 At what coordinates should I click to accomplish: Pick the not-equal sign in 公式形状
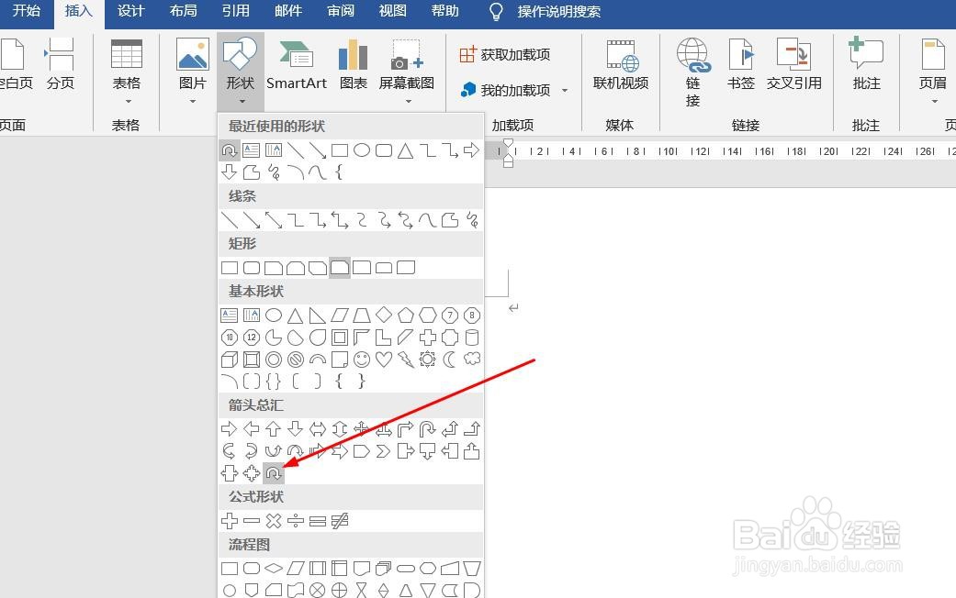pos(340,521)
